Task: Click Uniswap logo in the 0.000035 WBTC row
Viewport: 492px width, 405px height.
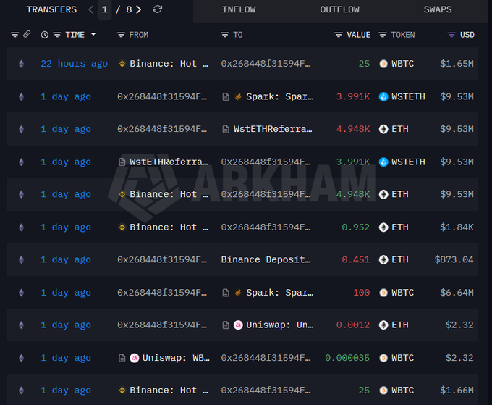Action: 135,358
